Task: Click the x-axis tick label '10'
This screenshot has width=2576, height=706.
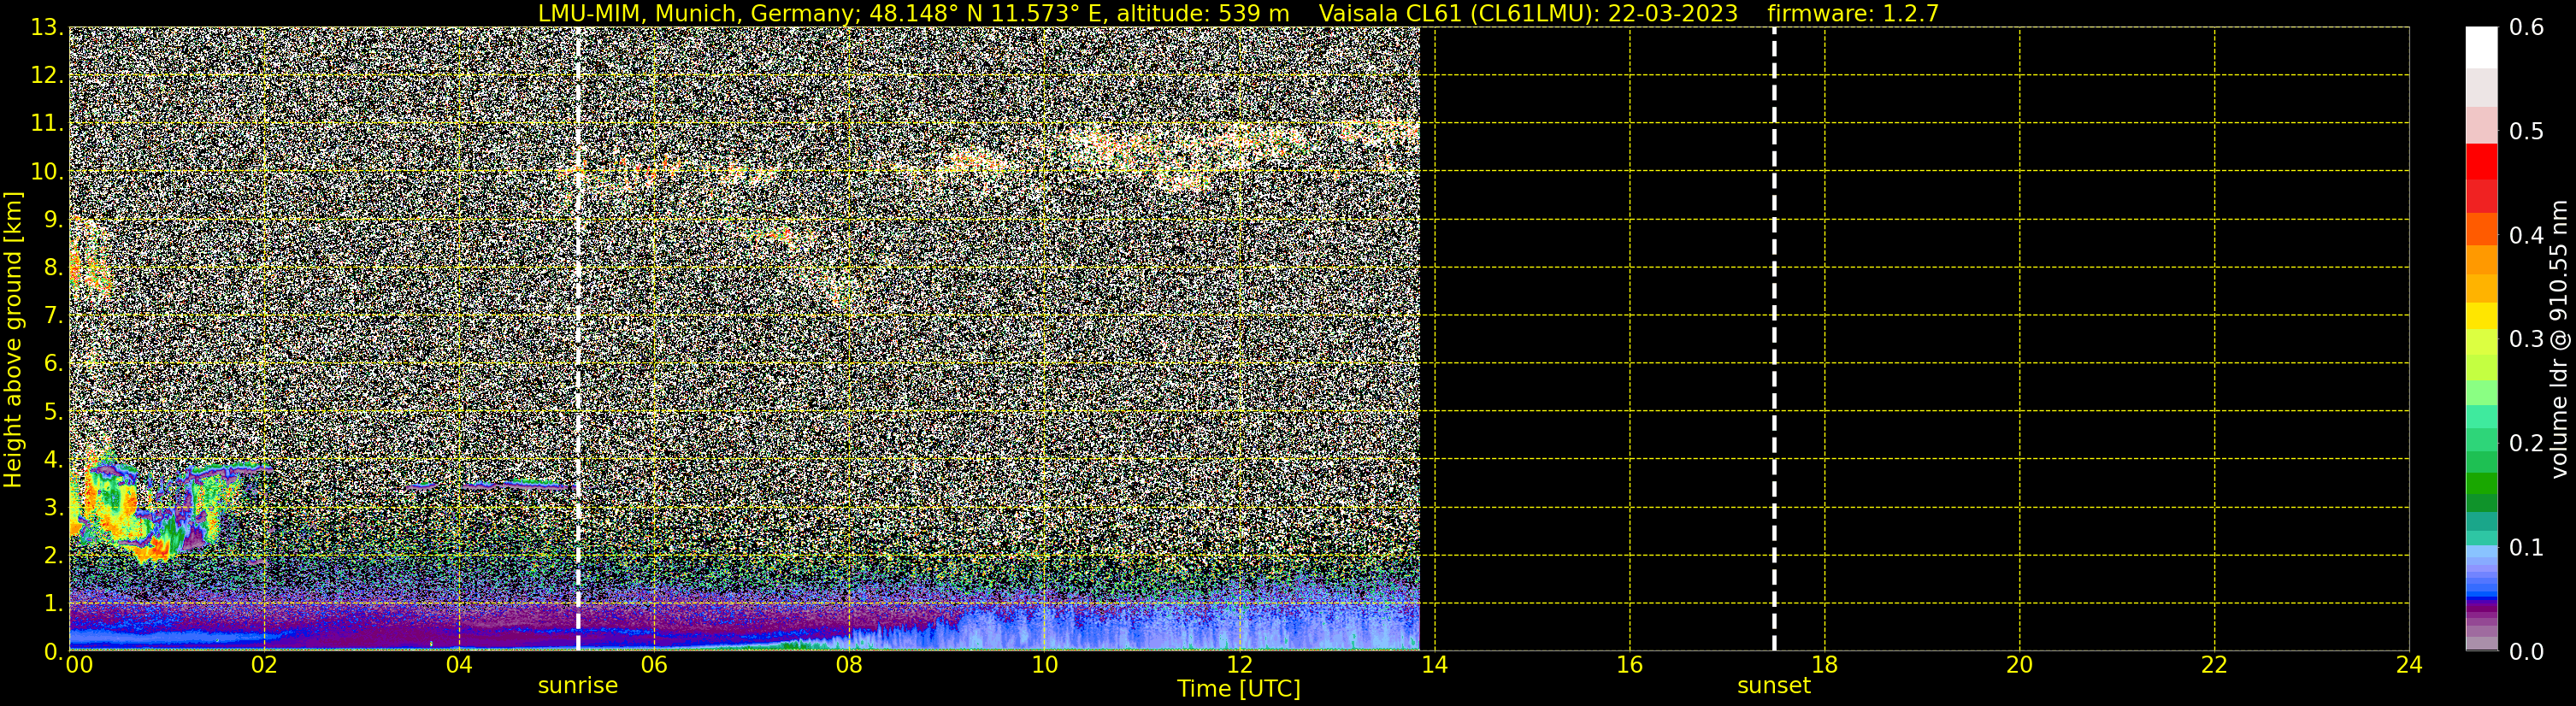Action: click(1044, 665)
